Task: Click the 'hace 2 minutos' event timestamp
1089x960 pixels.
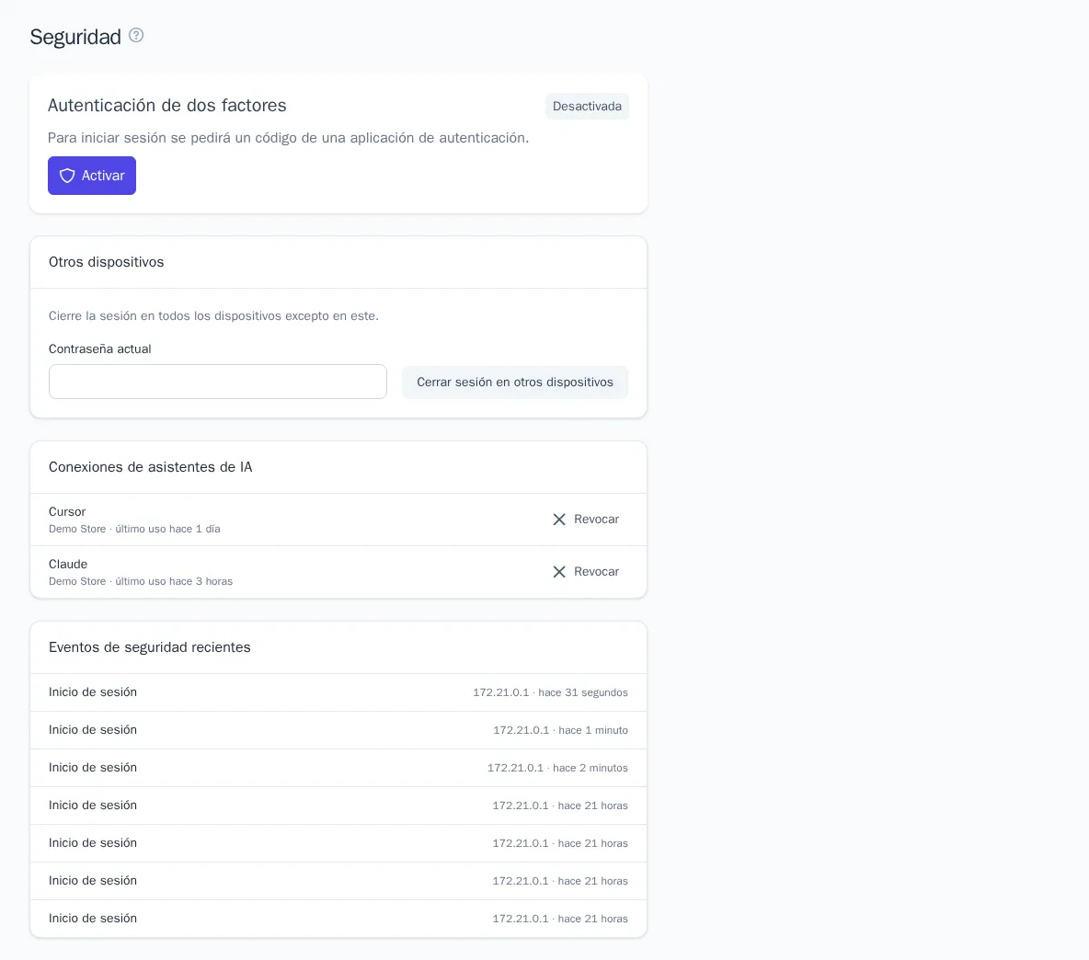Action: point(590,768)
